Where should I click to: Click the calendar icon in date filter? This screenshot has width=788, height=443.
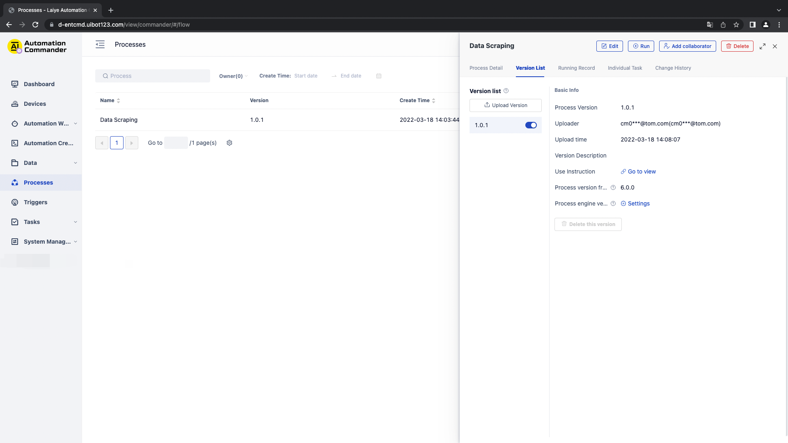pos(379,76)
